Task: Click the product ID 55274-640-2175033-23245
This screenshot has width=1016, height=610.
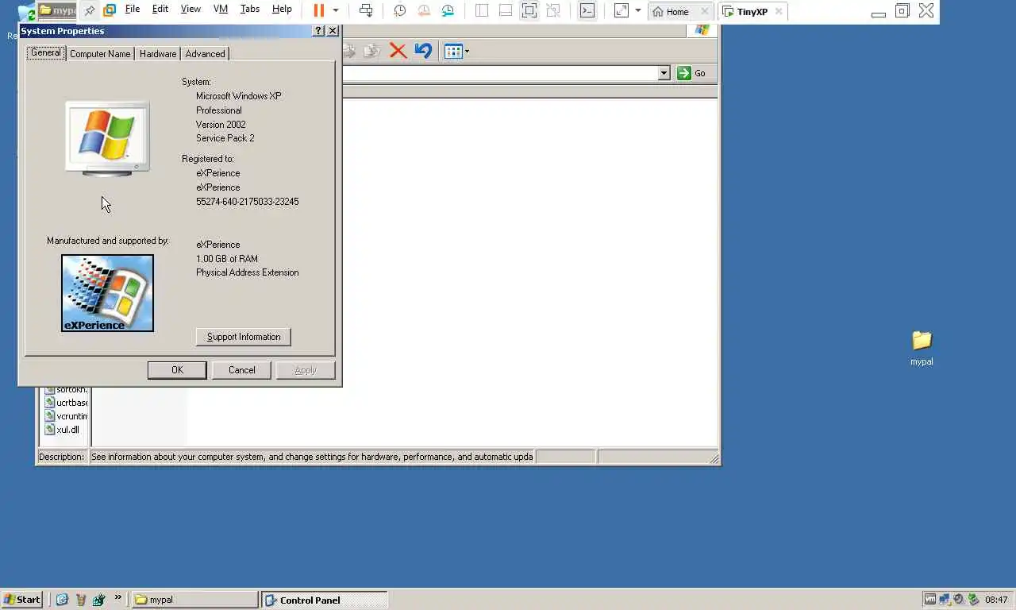Action: (x=248, y=202)
